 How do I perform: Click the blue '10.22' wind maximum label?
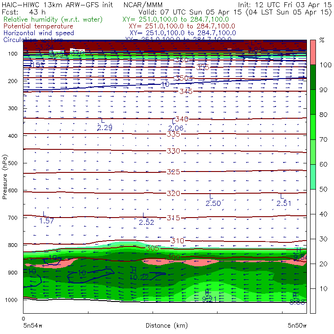pos(139,277)
